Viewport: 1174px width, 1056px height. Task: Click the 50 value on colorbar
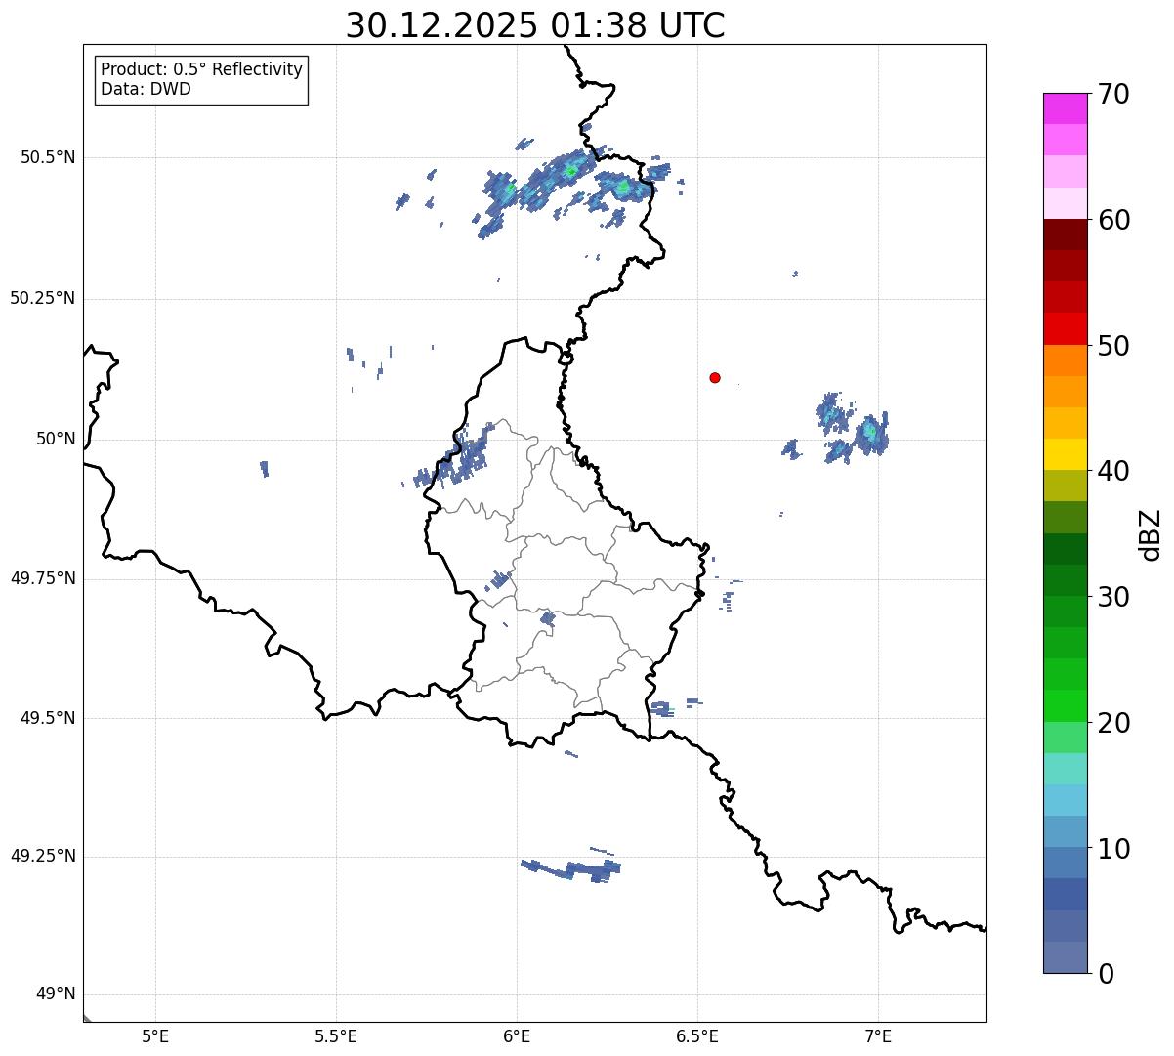click(x=1113, y=346)
